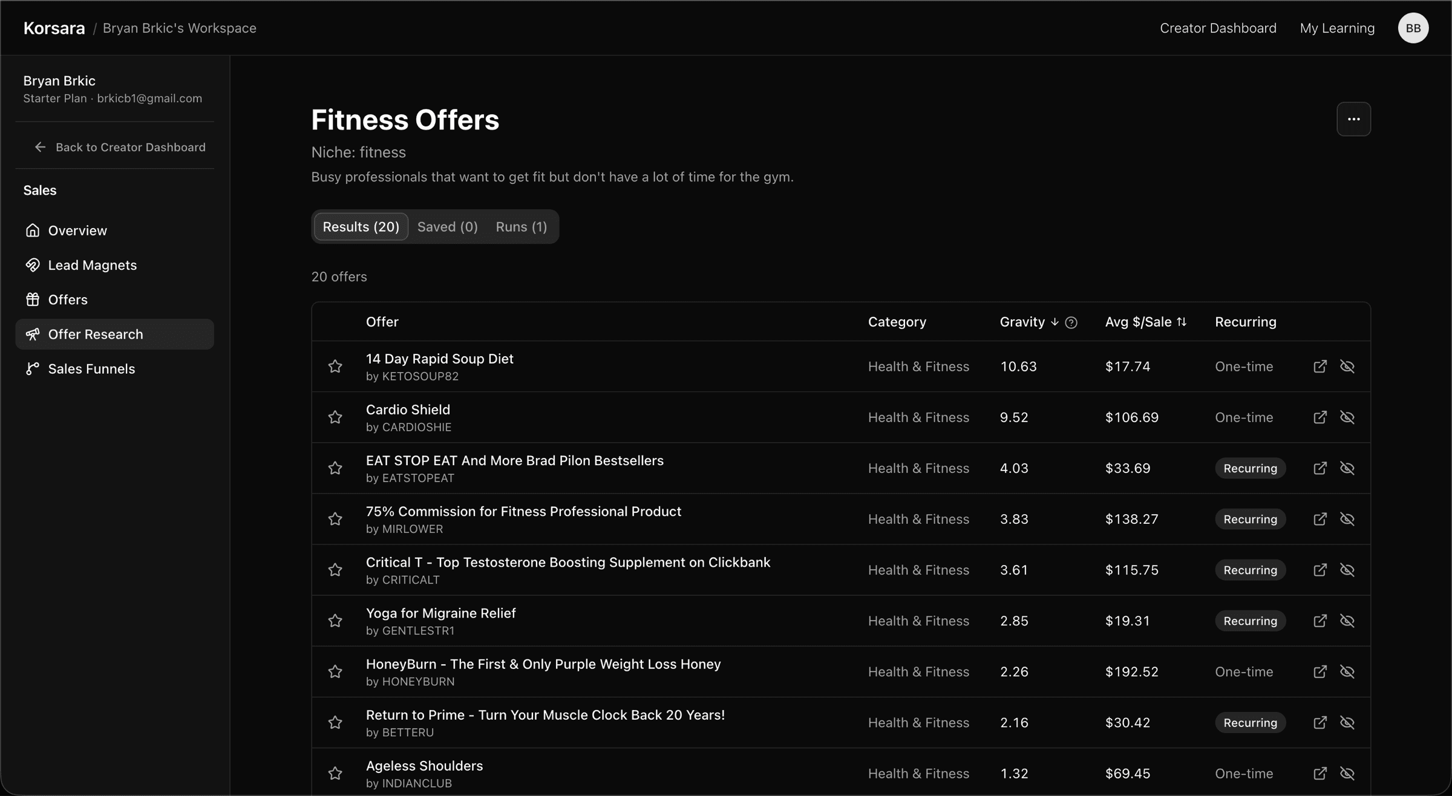
Task: Click the $192.52 average sale value
Action: click(1131, 671)
